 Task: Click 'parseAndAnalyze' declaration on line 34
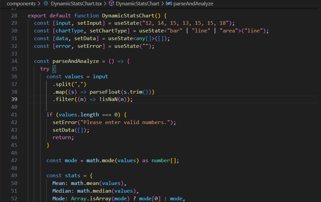(76, 61)
